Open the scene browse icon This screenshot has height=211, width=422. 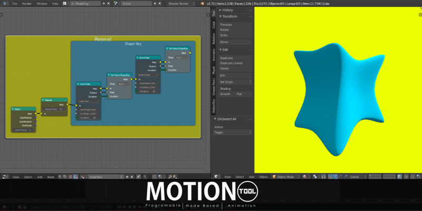pos(116,4)
